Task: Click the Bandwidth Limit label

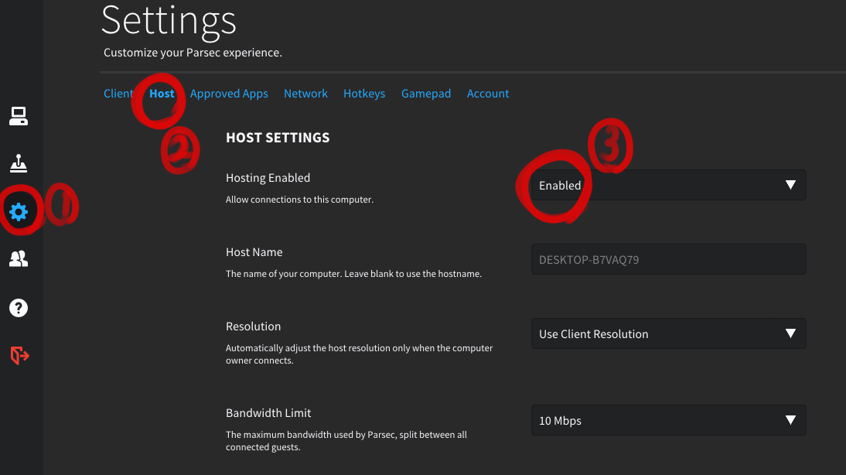Action: click(x=268, y=413)
